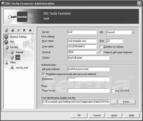Click the ssh tectia logo

[18, 17]
